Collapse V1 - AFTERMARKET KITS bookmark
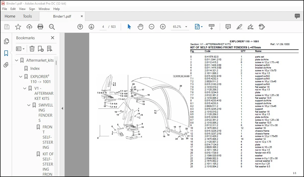 point(25,88)
